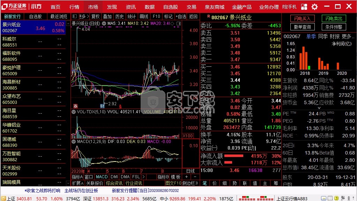Screen dimensions: 357x201
Task: Click the 财 marker on the chart
Action: click(103, 106)
